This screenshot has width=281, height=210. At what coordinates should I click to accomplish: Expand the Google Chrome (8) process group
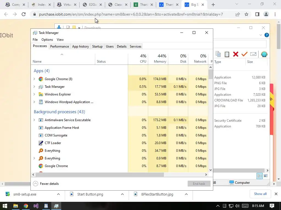pyautogui.click(x=34, y=79)
